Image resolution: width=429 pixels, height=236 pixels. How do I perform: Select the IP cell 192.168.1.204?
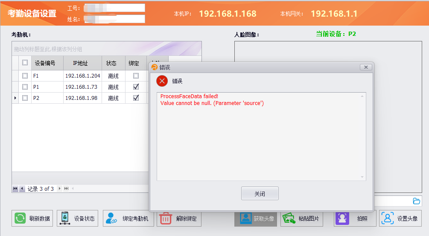[82, 76]
